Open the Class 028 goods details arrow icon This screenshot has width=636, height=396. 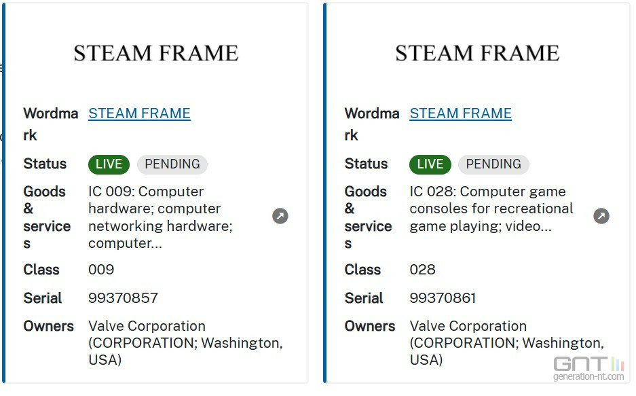click(601, 216)
